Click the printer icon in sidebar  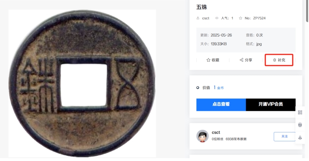coord(300,125)
